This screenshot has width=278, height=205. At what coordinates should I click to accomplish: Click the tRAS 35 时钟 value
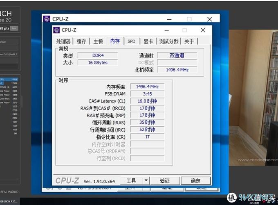(x=147, y=122)
